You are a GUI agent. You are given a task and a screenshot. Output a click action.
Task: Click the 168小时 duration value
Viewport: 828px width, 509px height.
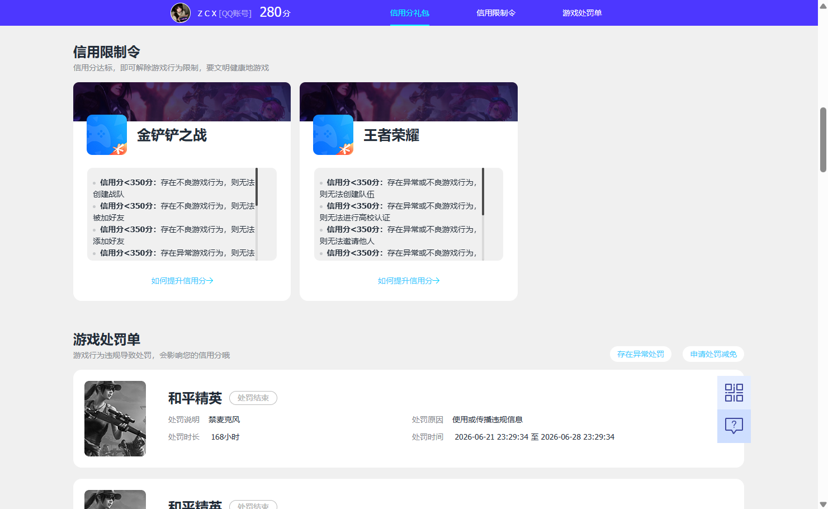[225, 437]
